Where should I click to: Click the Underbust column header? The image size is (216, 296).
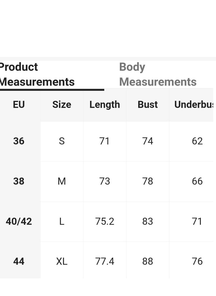point(194,105)
